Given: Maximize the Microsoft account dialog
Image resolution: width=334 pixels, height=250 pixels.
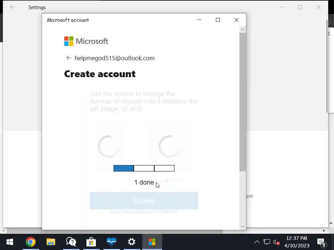Looking at the screenshot, I should click(218, 20).
